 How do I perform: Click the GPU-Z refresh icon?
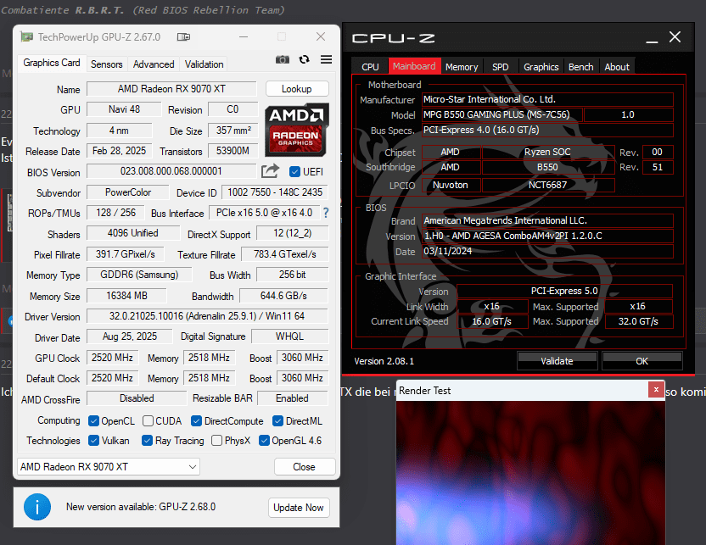305,59
